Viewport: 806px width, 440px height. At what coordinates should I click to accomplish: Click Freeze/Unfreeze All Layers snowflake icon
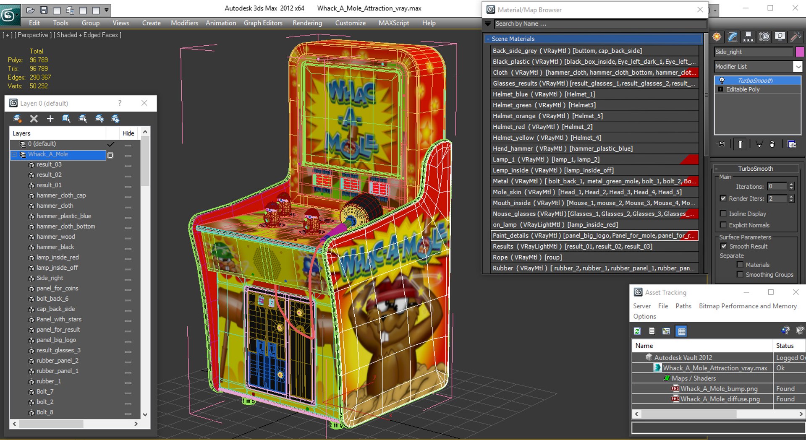point(115,119)
